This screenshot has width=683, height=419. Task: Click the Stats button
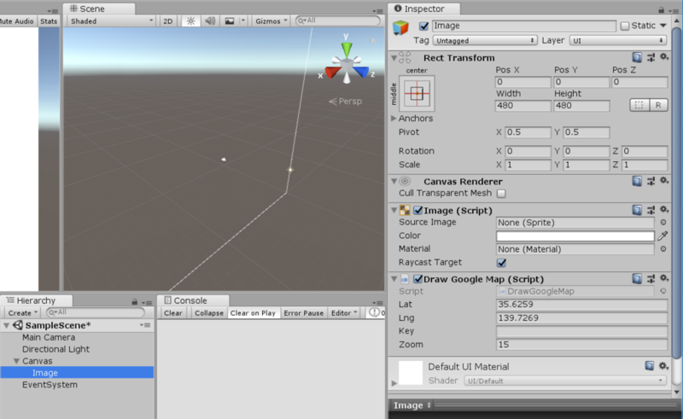pos(49,20)
